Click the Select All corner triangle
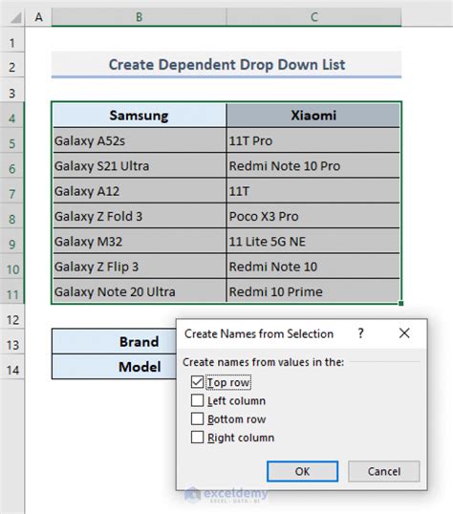 tap(15, 17)
